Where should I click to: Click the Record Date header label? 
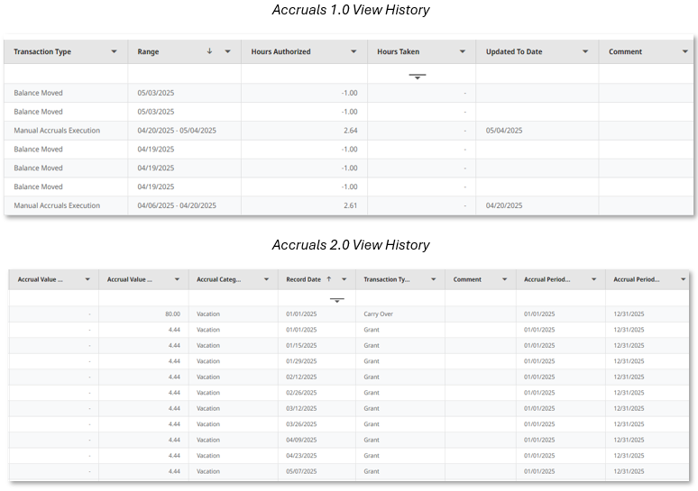pos(303,280)
